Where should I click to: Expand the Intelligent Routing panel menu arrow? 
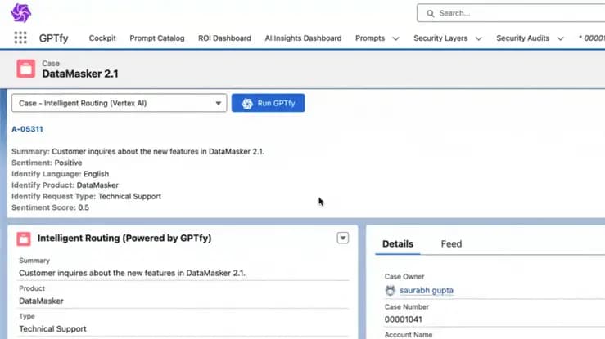click(343, 238)
